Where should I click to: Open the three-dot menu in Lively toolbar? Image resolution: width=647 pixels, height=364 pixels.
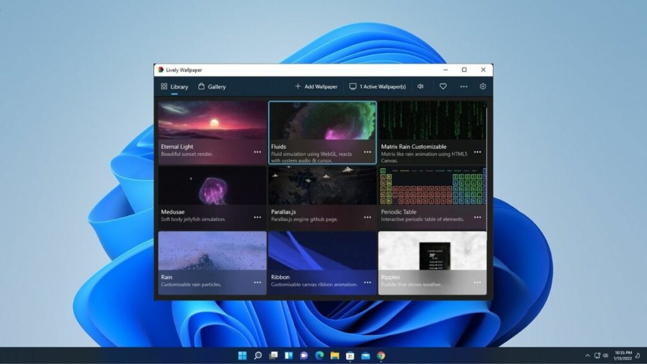click(x=464, y=87)
